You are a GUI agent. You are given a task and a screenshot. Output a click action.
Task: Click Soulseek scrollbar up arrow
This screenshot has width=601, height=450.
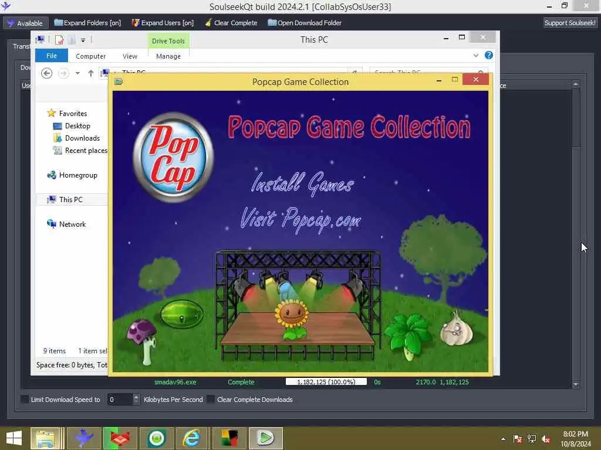(x=576, y=84)
